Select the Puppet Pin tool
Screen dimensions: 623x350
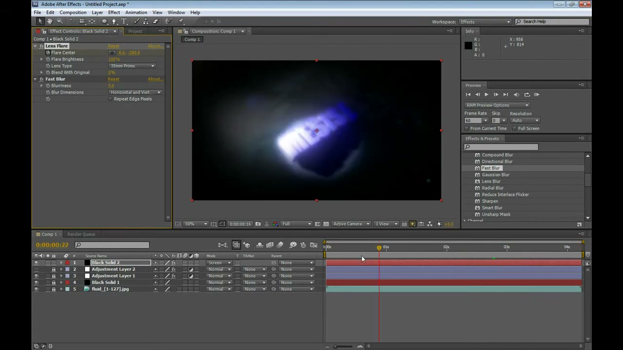[x=181, y=21]
